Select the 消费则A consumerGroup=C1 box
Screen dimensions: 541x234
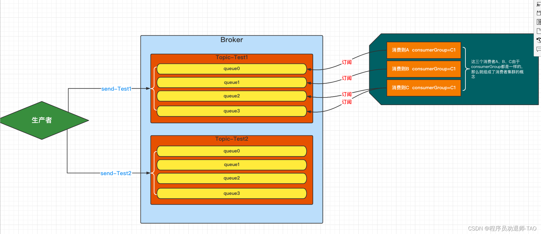click(x=424, y=50)
